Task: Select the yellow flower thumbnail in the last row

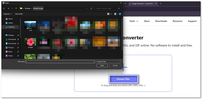Action: (x=30, y=57)
